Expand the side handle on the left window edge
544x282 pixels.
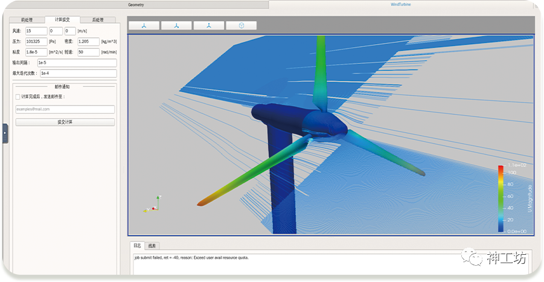[x=5, y=133]
